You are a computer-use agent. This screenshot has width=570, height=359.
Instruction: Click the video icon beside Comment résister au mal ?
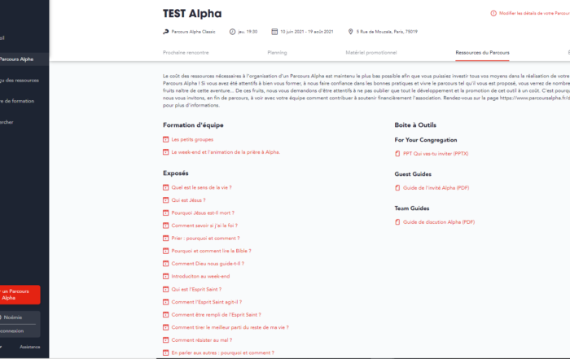166,340
